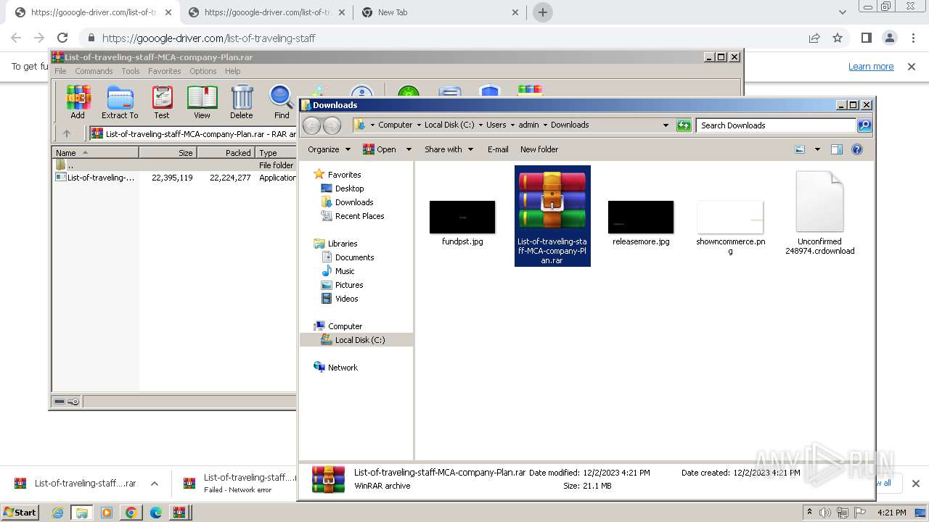The width and height of the screenshot is (929, 522).
Task: Open Internet Explorer from taskbar
Action: point(57,513)
